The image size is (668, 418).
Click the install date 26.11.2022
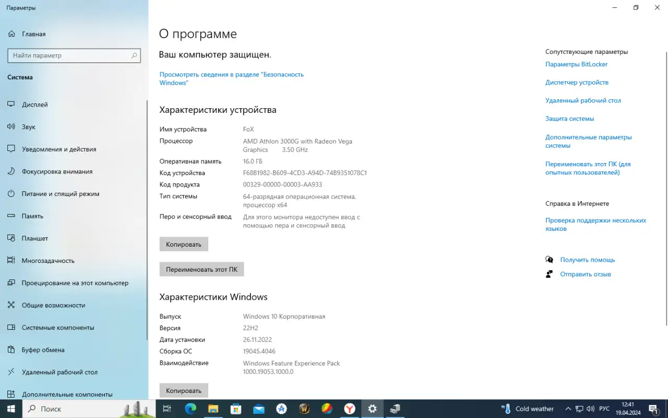(x=257, y=340)
